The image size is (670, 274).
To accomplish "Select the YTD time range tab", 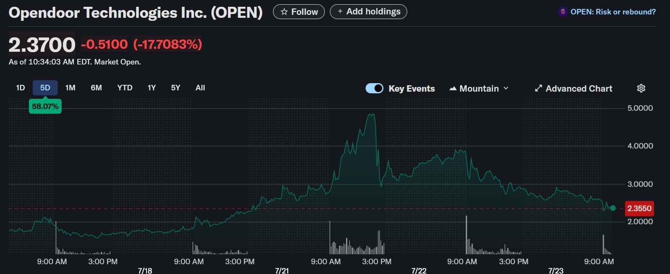I will click(x=125, y=88).
